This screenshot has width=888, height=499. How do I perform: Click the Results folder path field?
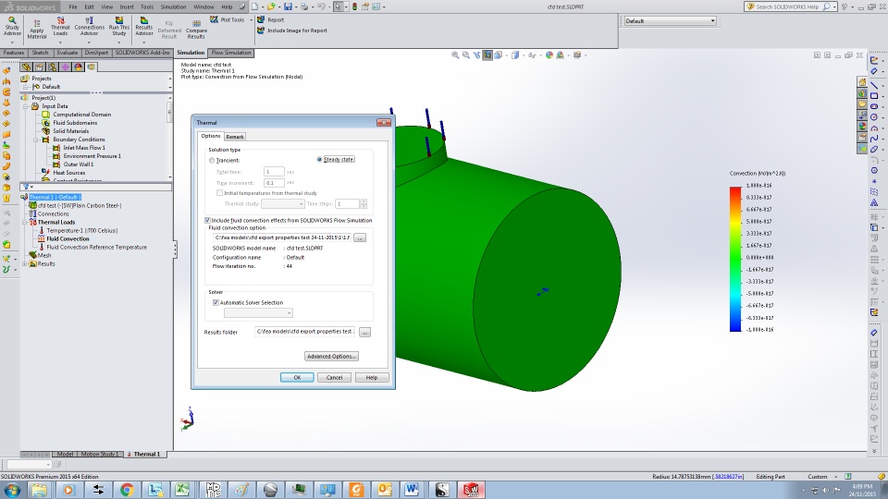pos(304,332)
